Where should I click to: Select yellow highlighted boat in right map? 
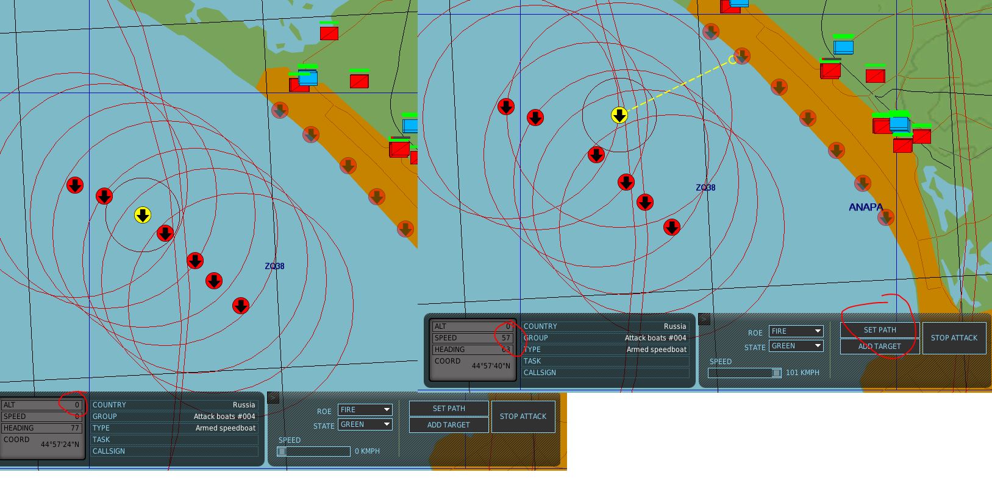click(619, 115)
